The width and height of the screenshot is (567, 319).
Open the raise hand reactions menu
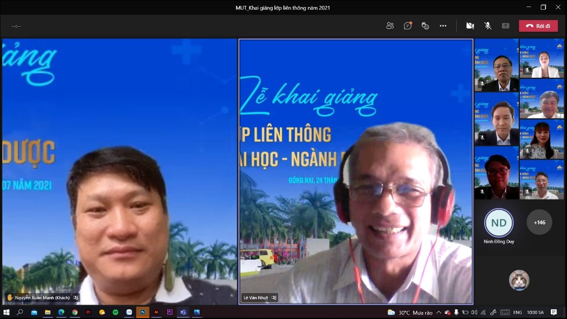[425, 26]
